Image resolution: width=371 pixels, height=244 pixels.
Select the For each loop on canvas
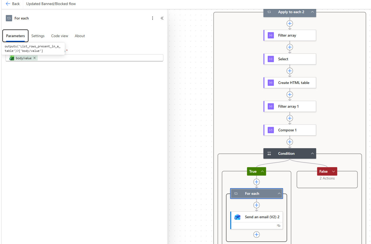[x=256, y=193]
